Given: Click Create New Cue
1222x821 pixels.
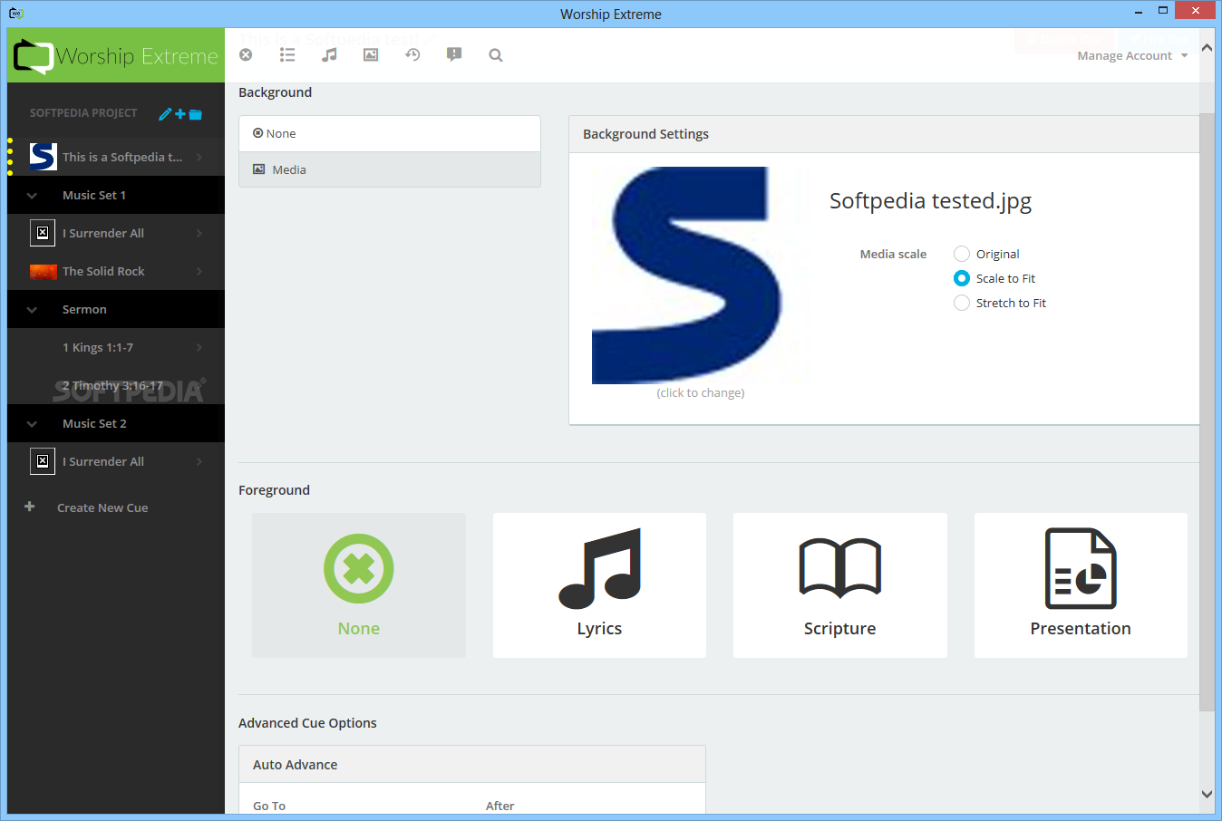Looking at the screenshot, I should (x=102, y=507).
